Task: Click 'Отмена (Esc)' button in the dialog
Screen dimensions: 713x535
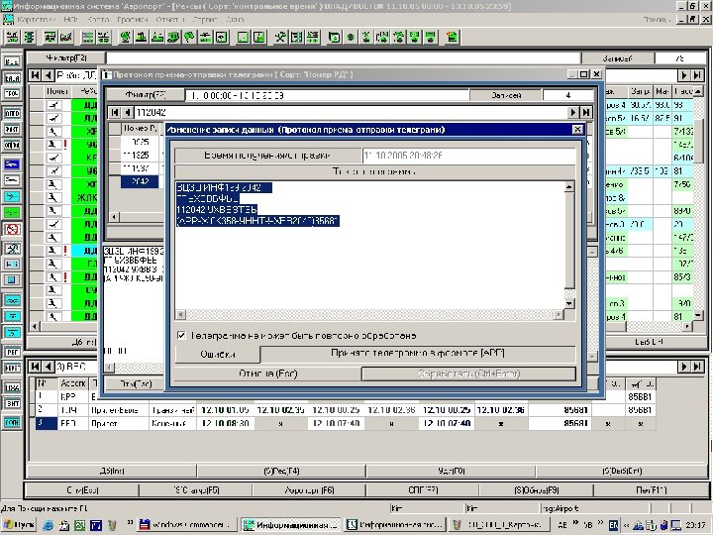Action: coord(267,374)
